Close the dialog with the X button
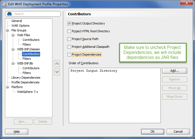 coord(186,3)
